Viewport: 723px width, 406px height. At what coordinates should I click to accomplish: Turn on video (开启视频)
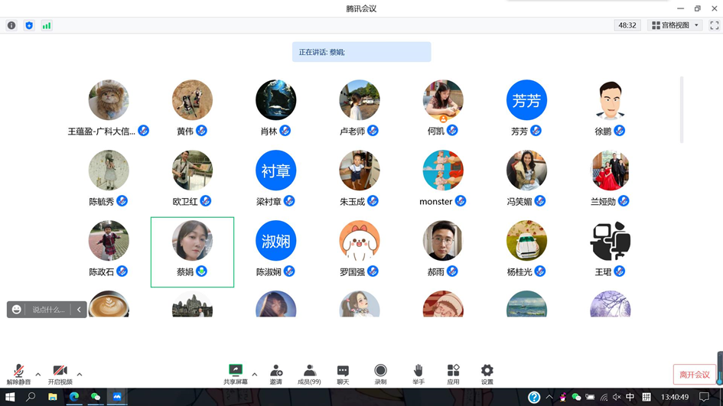(60, 373)
